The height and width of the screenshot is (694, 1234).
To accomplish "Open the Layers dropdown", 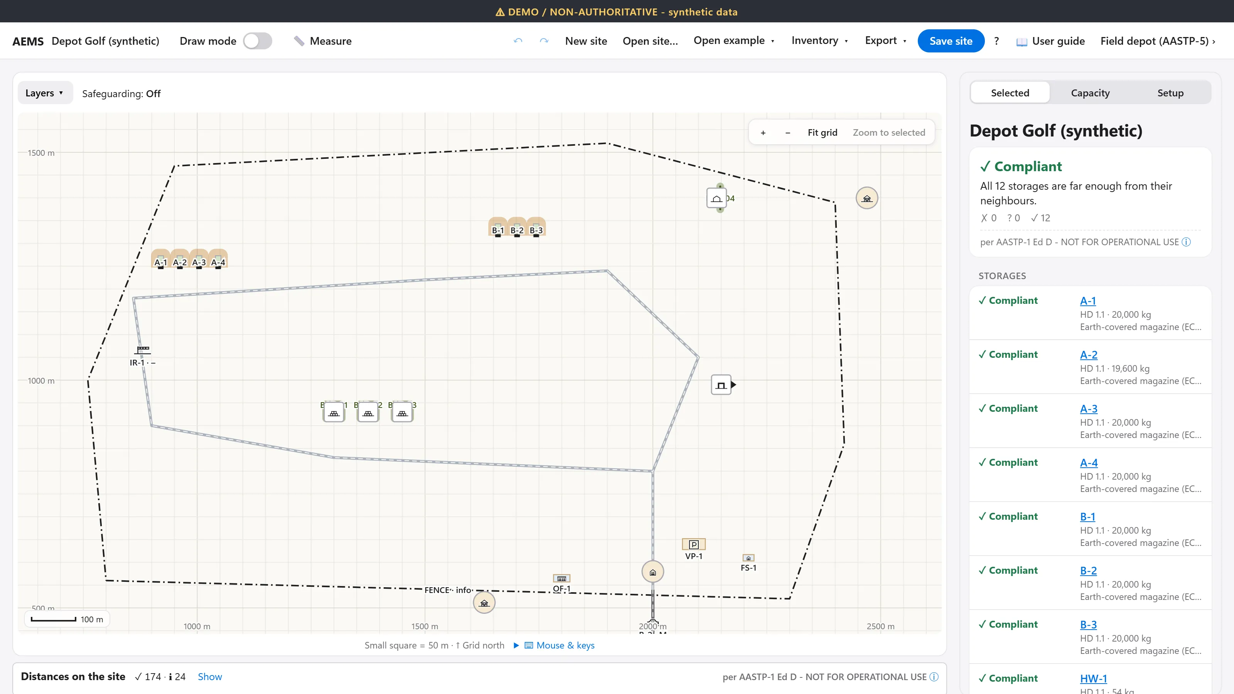I will coord(45,93).
